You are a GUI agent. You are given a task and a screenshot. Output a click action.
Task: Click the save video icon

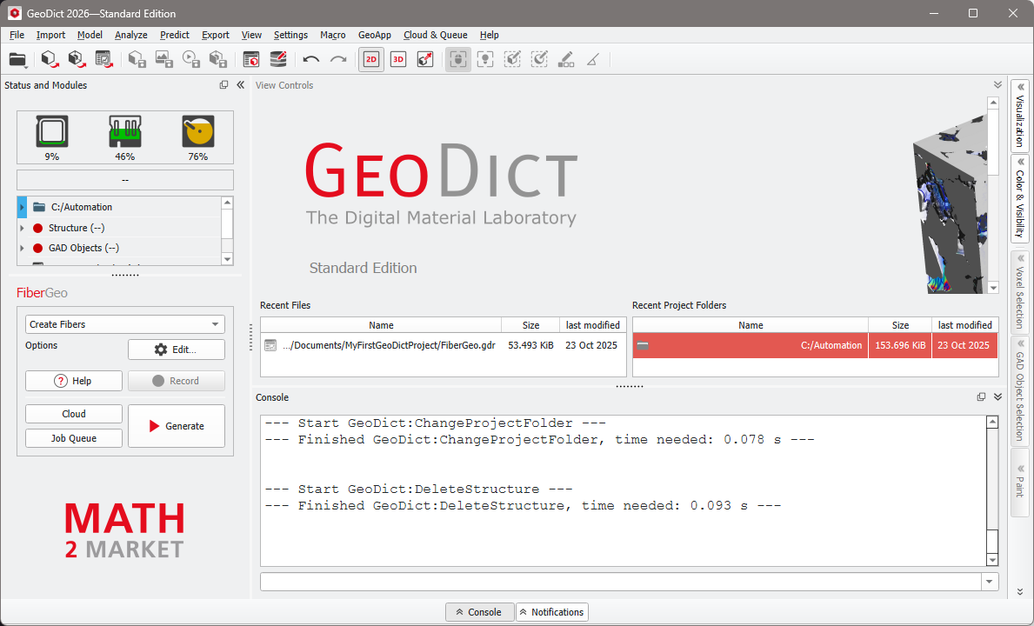pos(190,59)
